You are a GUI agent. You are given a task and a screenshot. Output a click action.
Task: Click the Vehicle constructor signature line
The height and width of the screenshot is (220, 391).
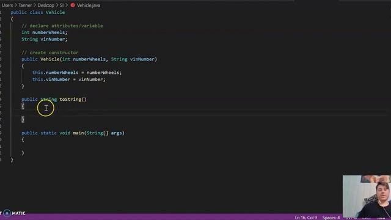(89, 59)
